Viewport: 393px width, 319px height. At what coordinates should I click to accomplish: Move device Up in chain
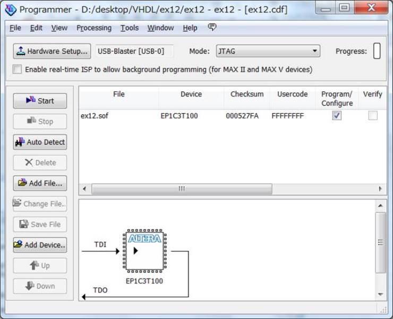[x=40, y=265]
